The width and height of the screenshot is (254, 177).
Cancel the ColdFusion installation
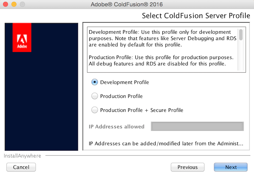21,167
